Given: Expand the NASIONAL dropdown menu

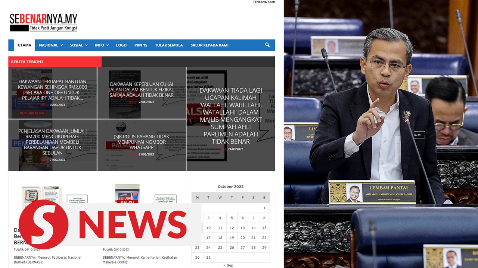Looking at the screenshot, I should (x=51, y=45).
